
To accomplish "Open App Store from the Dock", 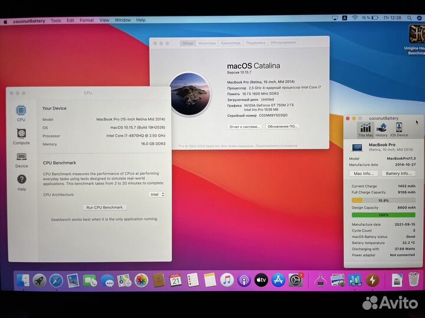I will point(279,280).
